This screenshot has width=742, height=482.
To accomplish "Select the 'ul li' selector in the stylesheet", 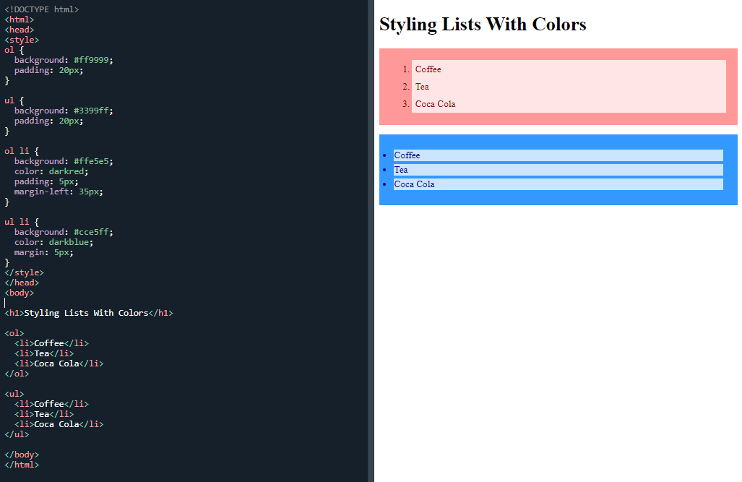I will [x=16, y=222].
